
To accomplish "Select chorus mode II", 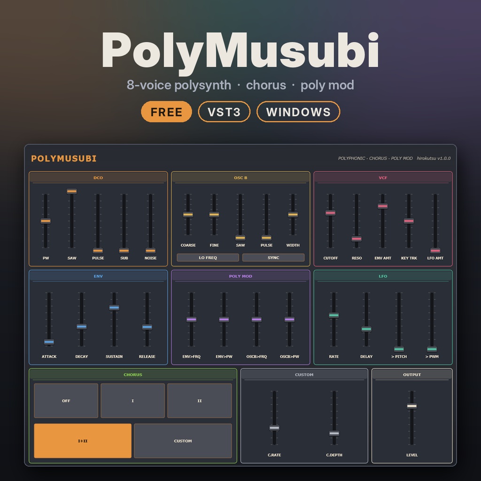I will 199,401.
